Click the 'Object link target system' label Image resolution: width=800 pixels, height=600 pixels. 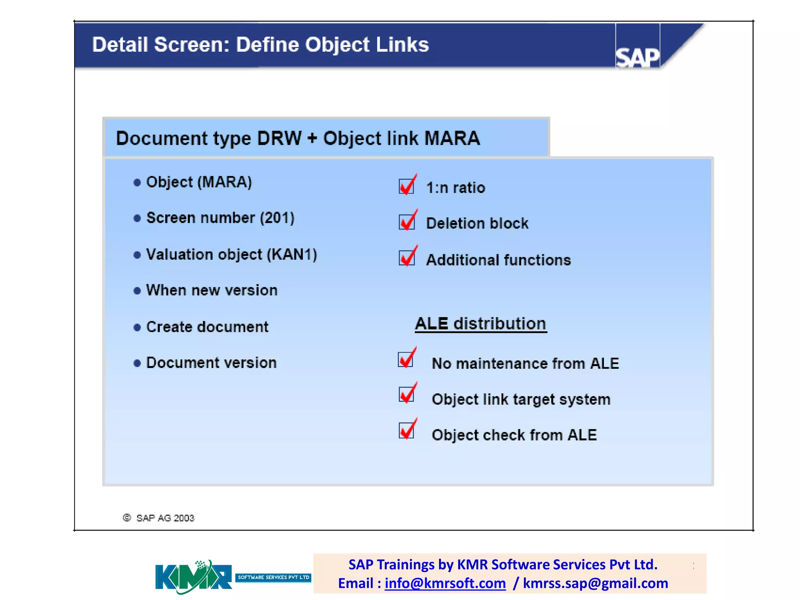521,400
